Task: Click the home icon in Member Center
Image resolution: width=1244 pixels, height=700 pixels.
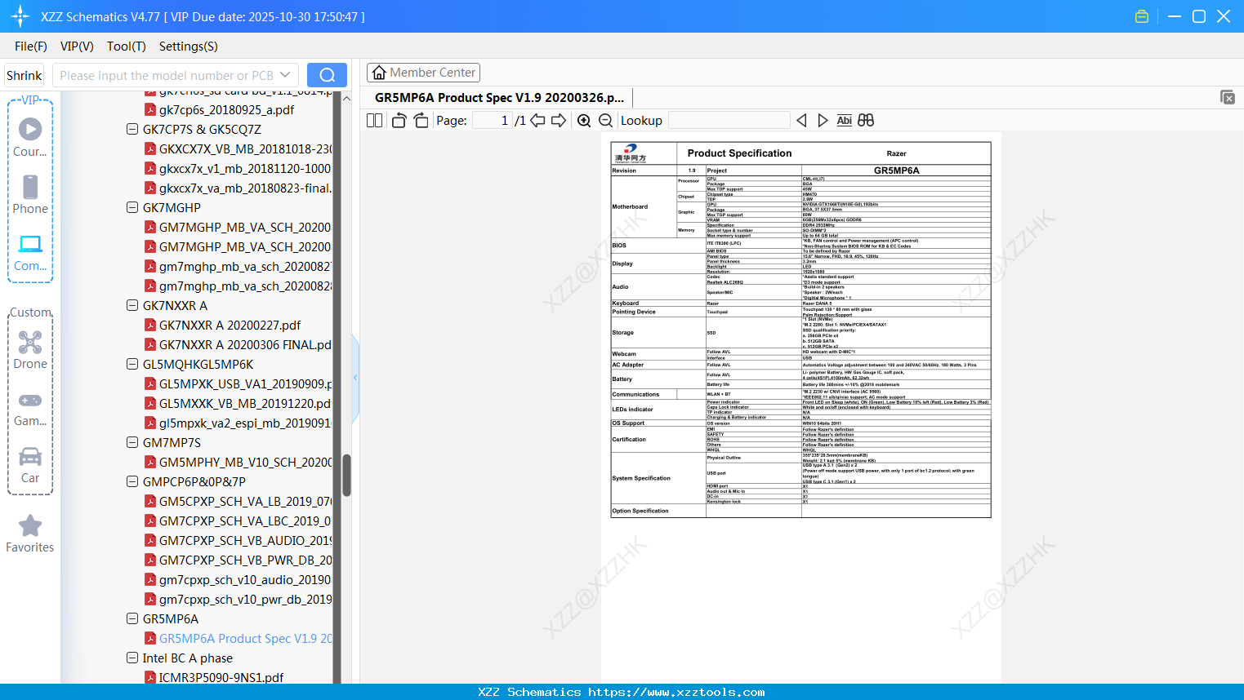Action: pyautogui.click(x=379, y=73)
